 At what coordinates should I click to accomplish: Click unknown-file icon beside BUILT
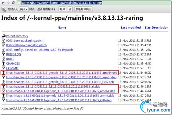click(x=4, y=59)
